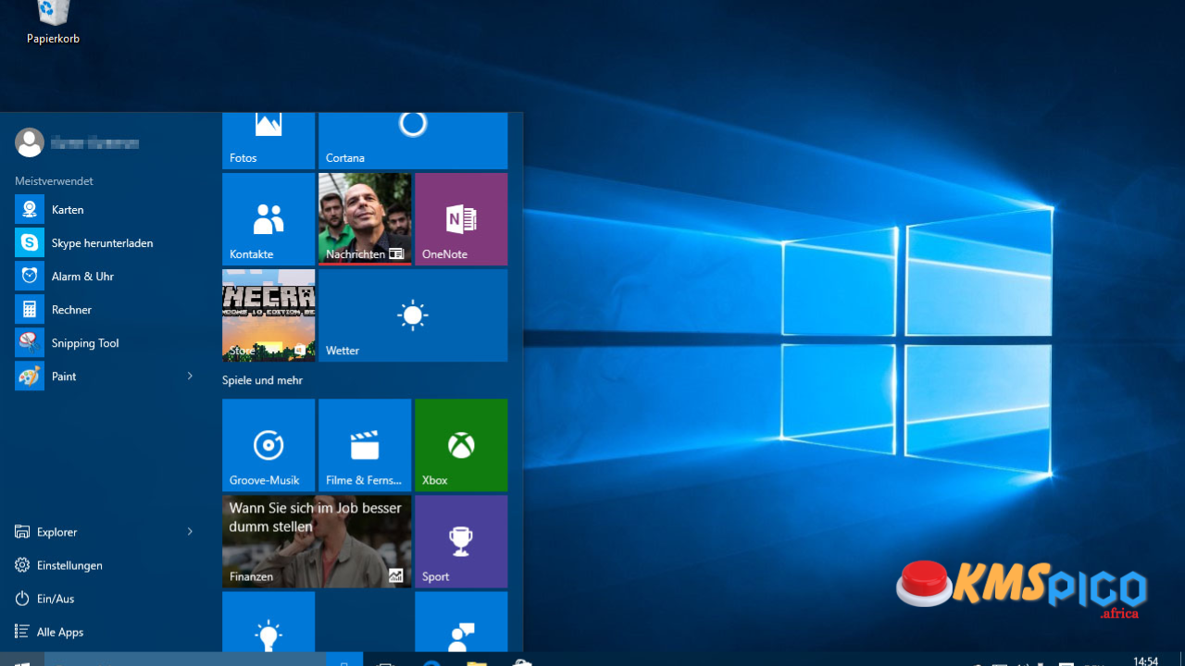Viewport: 1185px width, 666px height.
Task: Click the Spiele und mehr group header
Action: click(x=262, y=380)
